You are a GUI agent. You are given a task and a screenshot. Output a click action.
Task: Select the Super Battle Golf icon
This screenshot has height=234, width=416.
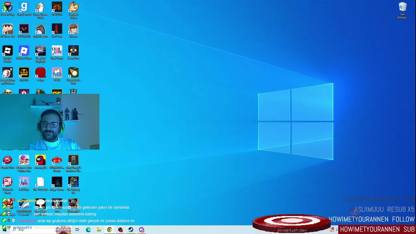[x=73, y=76]
